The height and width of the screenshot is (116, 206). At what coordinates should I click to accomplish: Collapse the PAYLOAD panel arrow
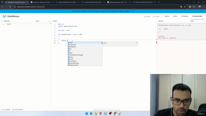[2, 21]
